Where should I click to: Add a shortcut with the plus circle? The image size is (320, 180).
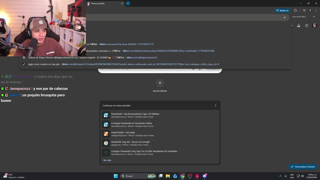click(160, 83)
